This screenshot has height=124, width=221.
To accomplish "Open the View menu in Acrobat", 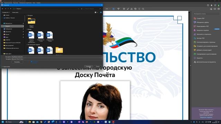I will [x=16, y=3].
